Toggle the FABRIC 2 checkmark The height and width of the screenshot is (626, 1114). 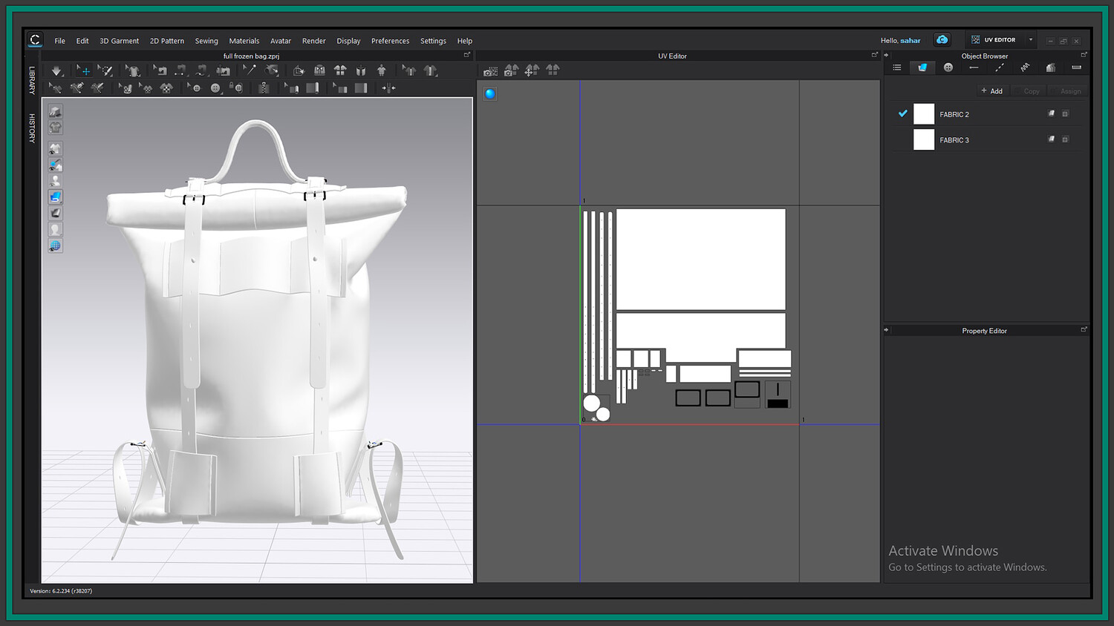tap(902, 114)
